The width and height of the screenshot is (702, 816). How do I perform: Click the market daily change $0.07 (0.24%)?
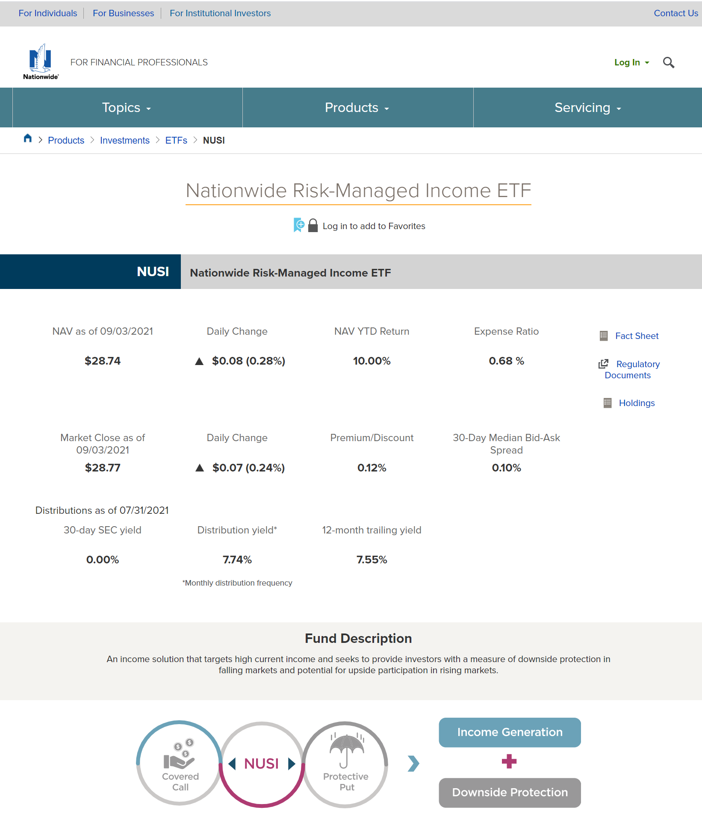pyautogui.click(x=248, y=468)
